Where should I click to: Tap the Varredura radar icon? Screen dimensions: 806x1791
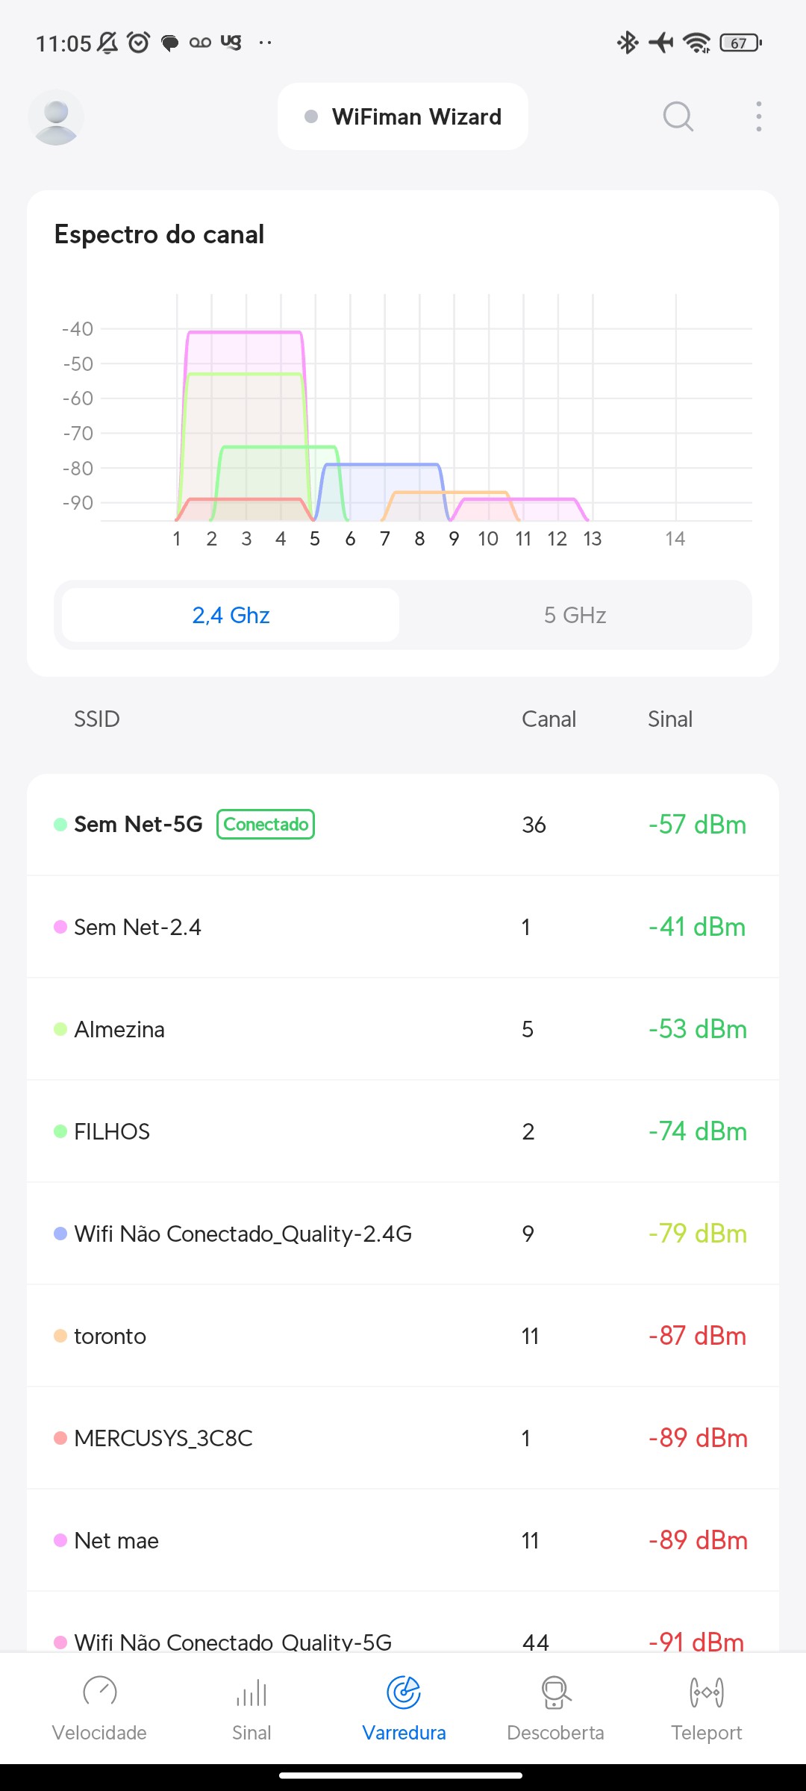click(404, 1692)
